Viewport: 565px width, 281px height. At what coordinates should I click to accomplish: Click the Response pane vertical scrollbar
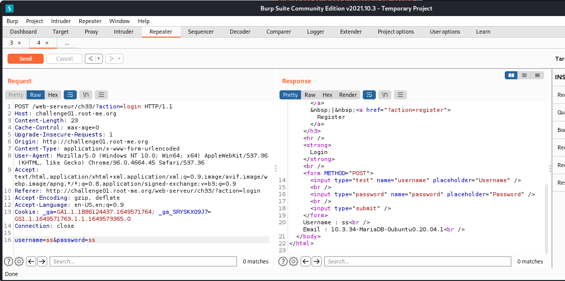546,219
